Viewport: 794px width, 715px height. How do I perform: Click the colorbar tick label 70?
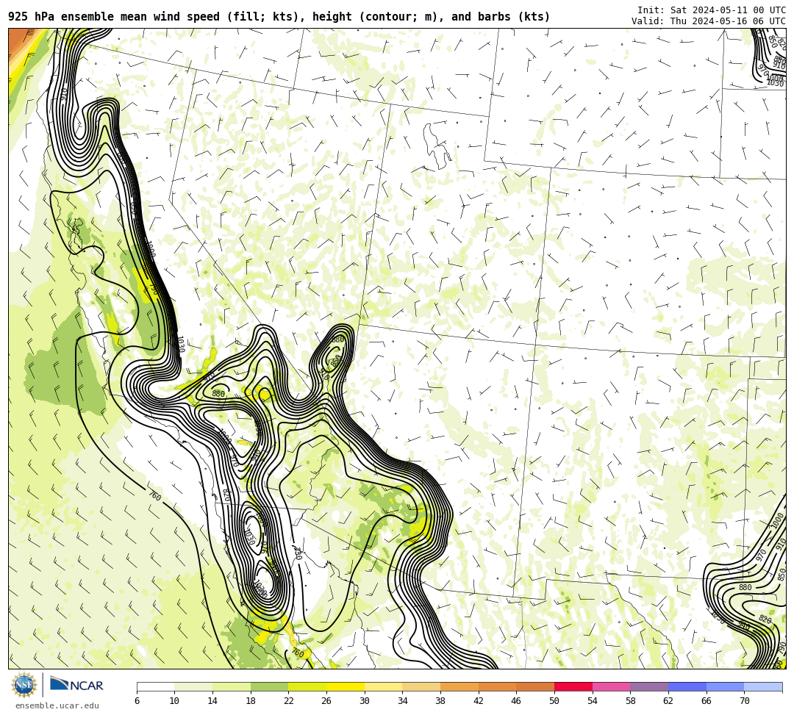[x=744, y=701]
